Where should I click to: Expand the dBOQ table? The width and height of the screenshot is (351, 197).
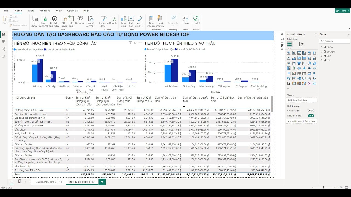322,47
